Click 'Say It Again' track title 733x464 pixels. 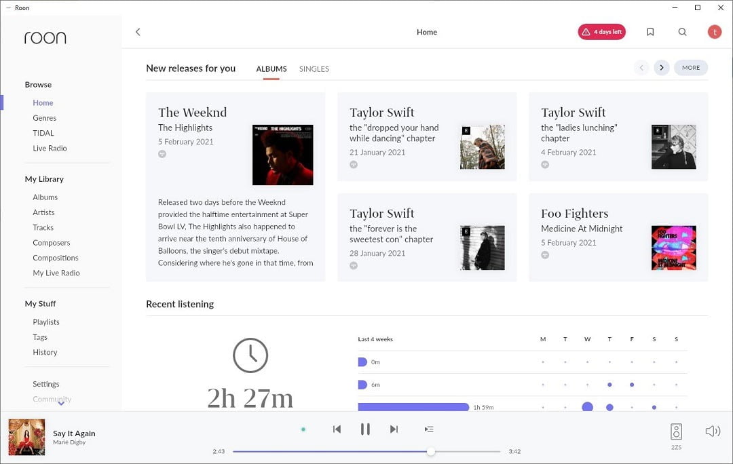(x=74, y=433)
